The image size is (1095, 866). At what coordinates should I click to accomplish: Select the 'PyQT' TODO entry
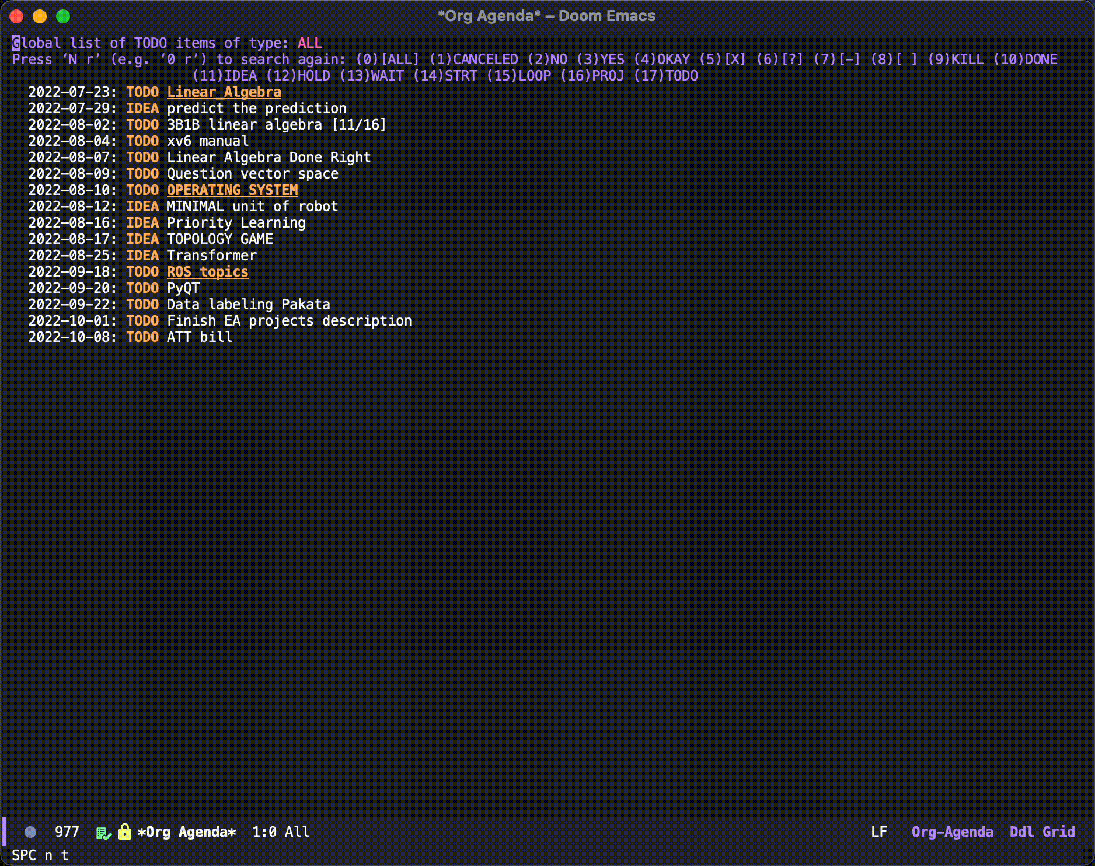183,288
